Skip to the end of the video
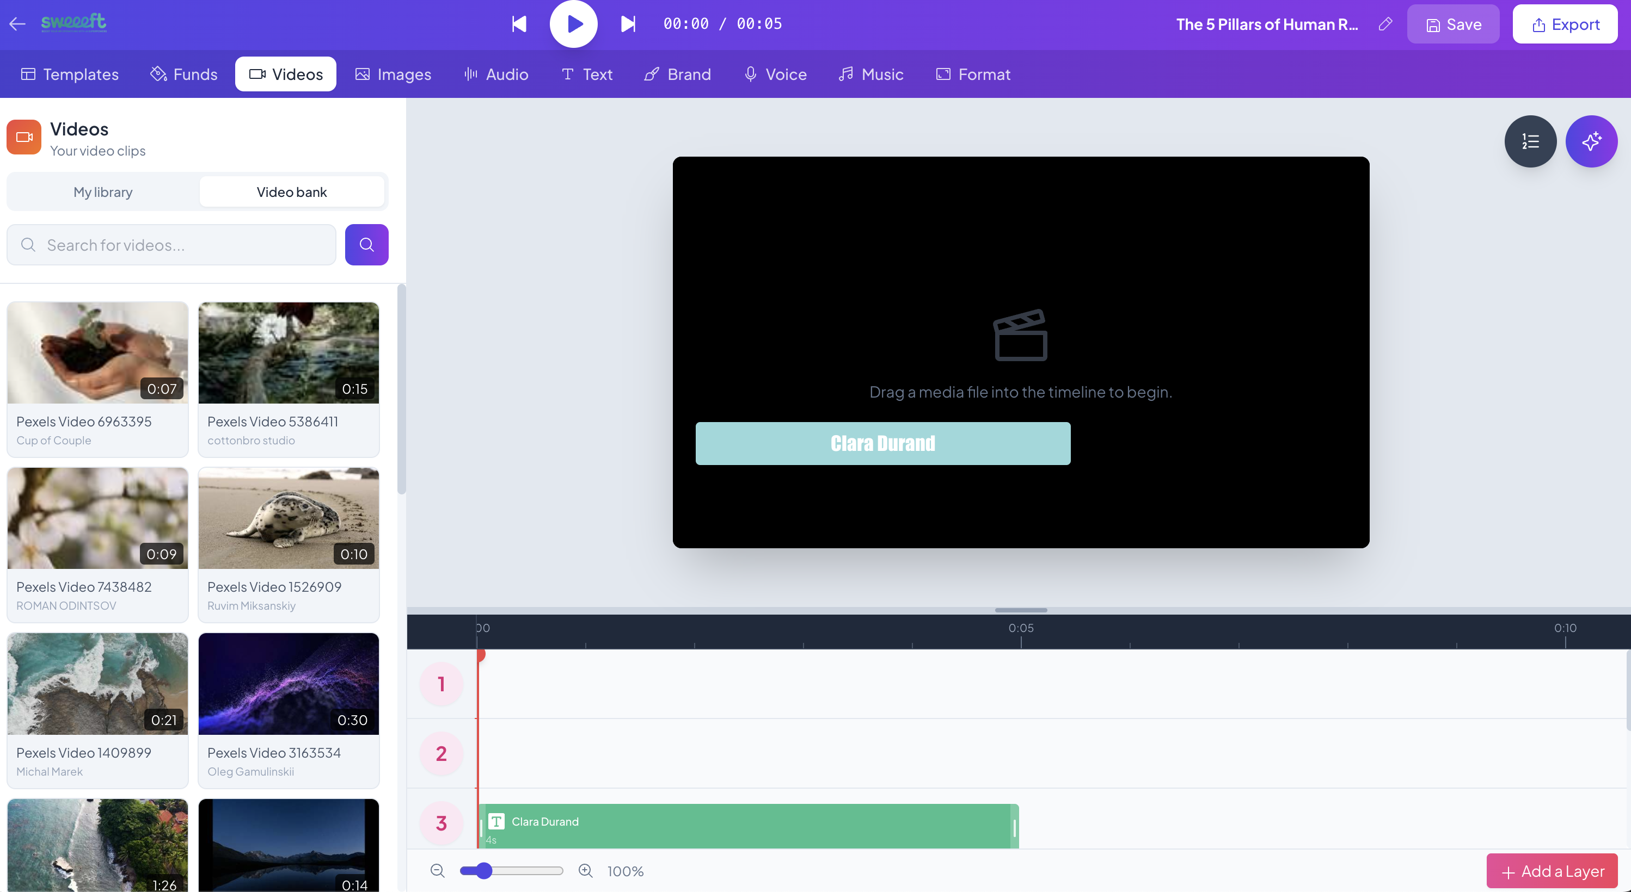Screen dimensions: 1631x892 [x=628, y=24]
